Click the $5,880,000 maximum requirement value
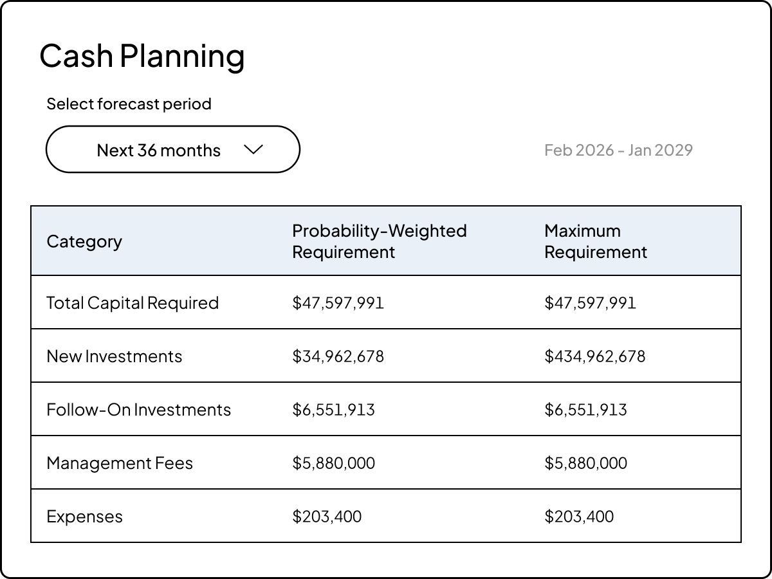 point(586,463)
